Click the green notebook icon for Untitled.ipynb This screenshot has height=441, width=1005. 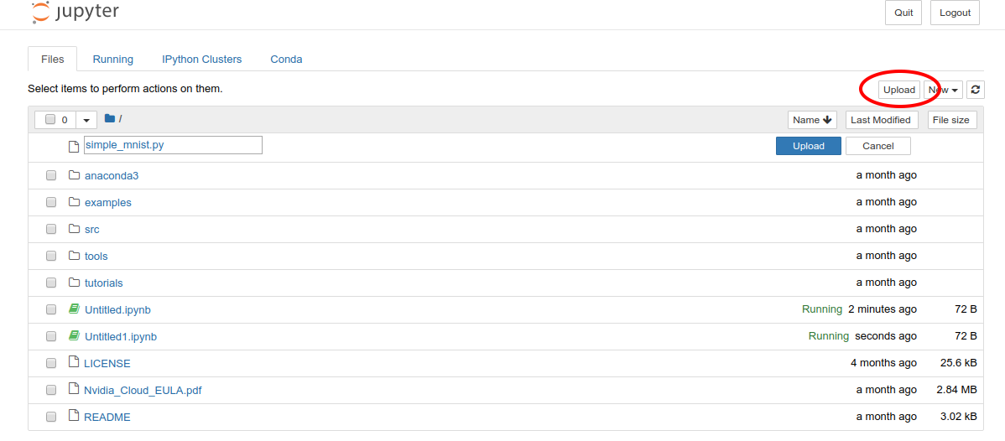[74, 309]
